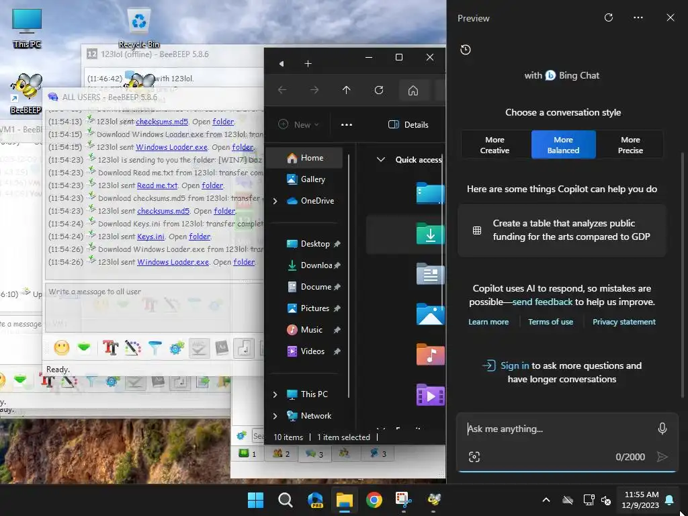Refresh the Copilot Preview panel
This screenshot has width=688, height=516.
609,17
